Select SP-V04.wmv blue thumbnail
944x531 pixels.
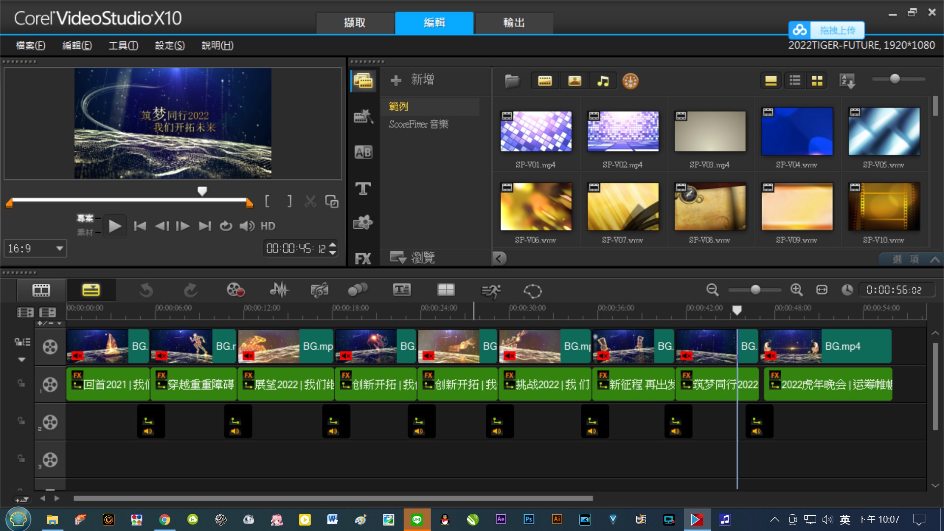click(x=797, y=131)
